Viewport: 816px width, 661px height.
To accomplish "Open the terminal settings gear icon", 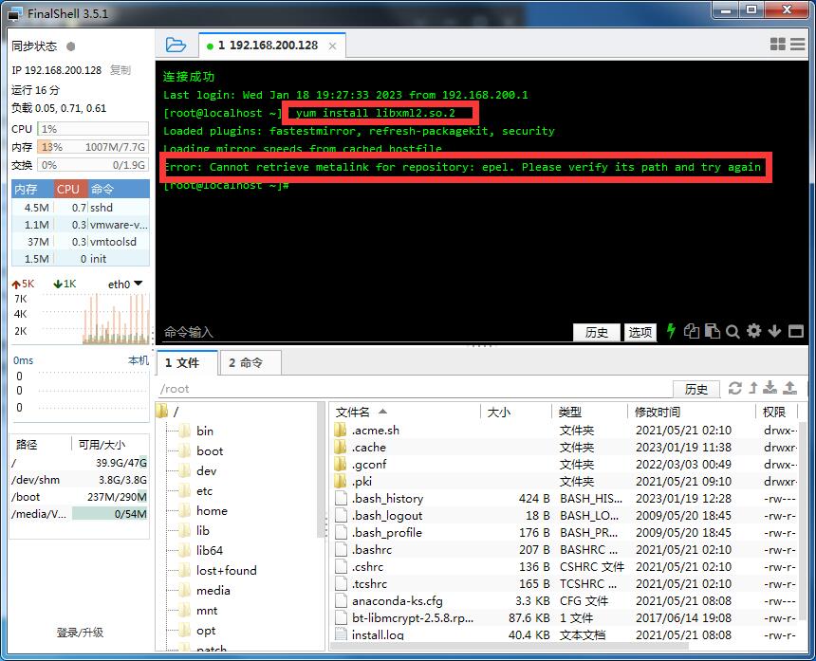I will [752, 332].
